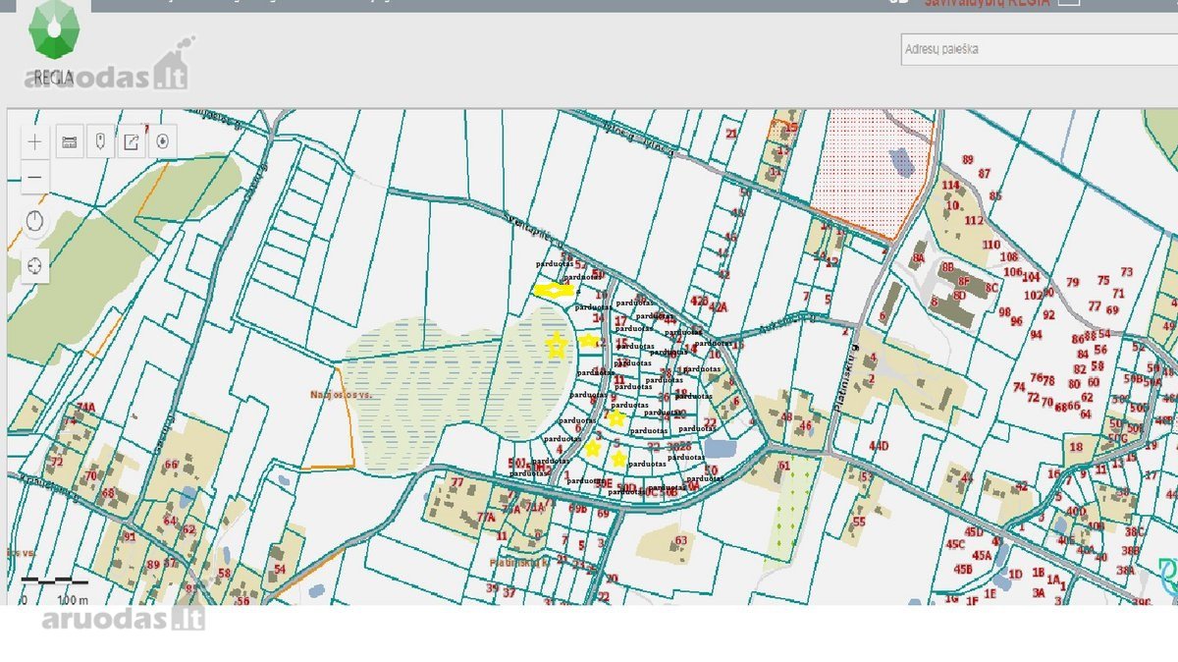Click parcel number 45C on the map
1178x662 pixels.
coord(956,543)
